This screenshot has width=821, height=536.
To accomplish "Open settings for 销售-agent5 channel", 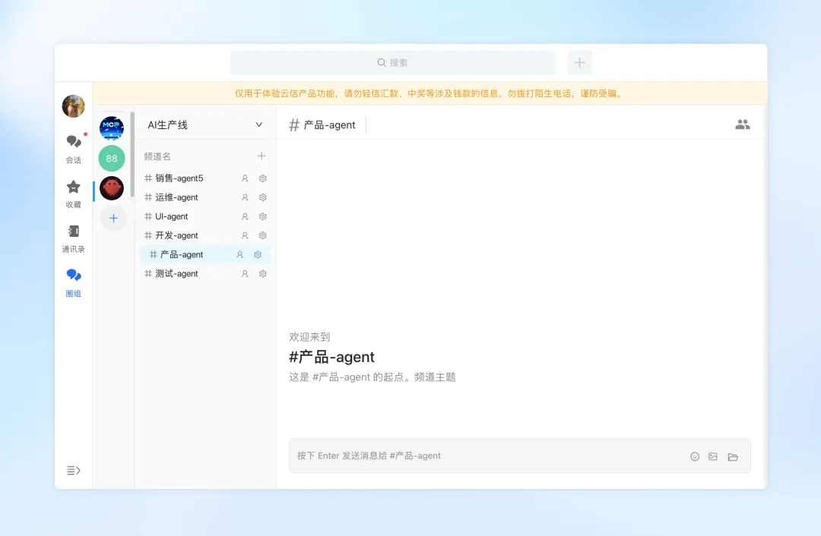I will pyautogui.click(x=263, y=178).
